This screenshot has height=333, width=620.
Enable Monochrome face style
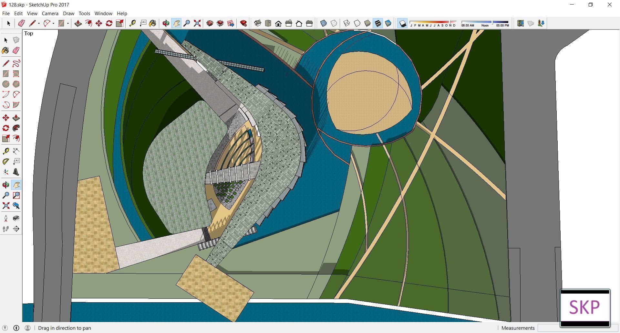point(388,23)
